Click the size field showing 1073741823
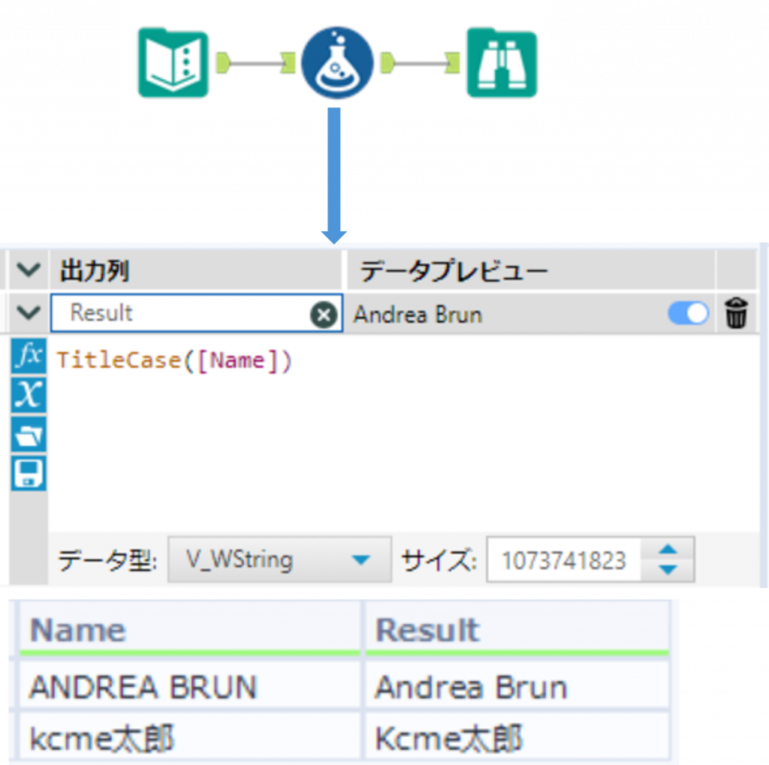769x765 pixels. click(563, 560)
